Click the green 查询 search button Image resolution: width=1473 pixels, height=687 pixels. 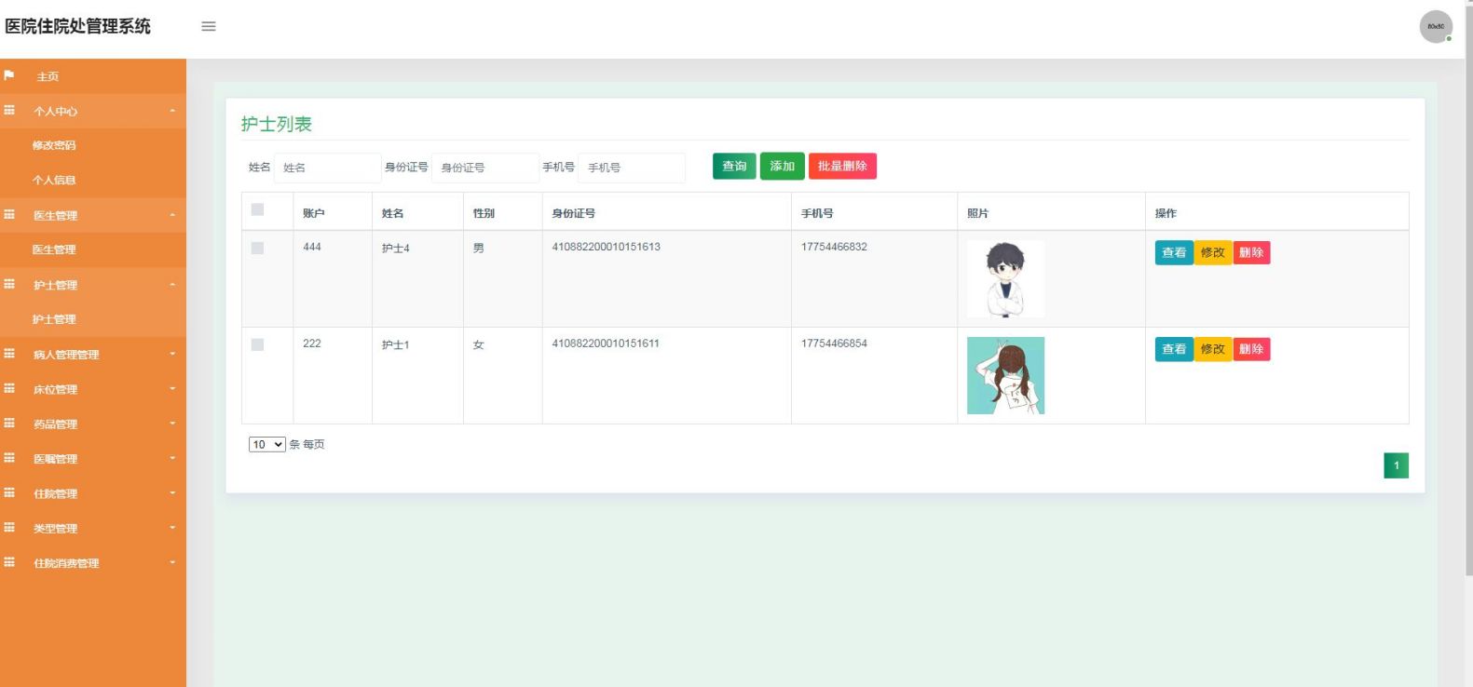click(734, 167)
